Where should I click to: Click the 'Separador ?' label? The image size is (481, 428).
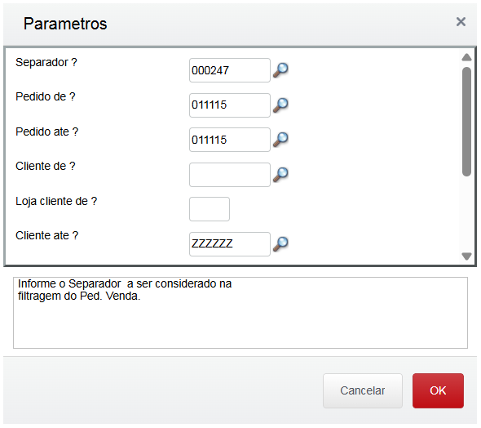click(46, 62)
